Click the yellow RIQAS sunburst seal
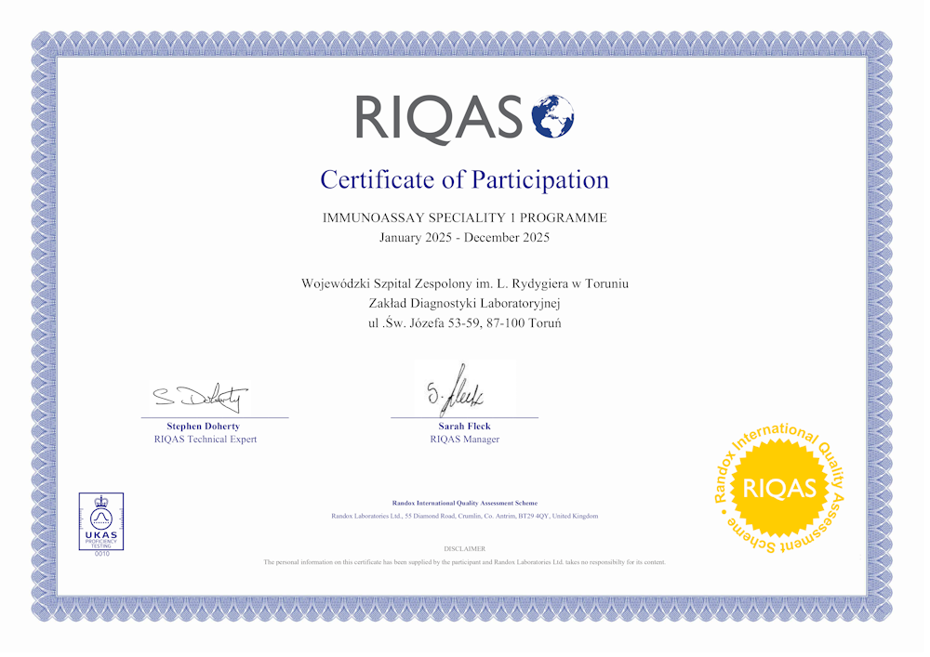930x657 pixels. coord(779,489)
